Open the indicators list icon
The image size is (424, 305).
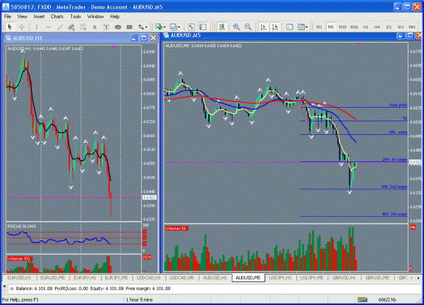(290, 27)
